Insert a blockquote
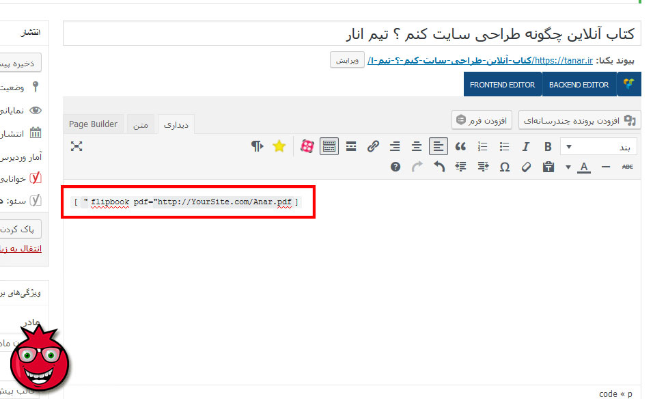653x399 pixels. click(x=460, y=146)
